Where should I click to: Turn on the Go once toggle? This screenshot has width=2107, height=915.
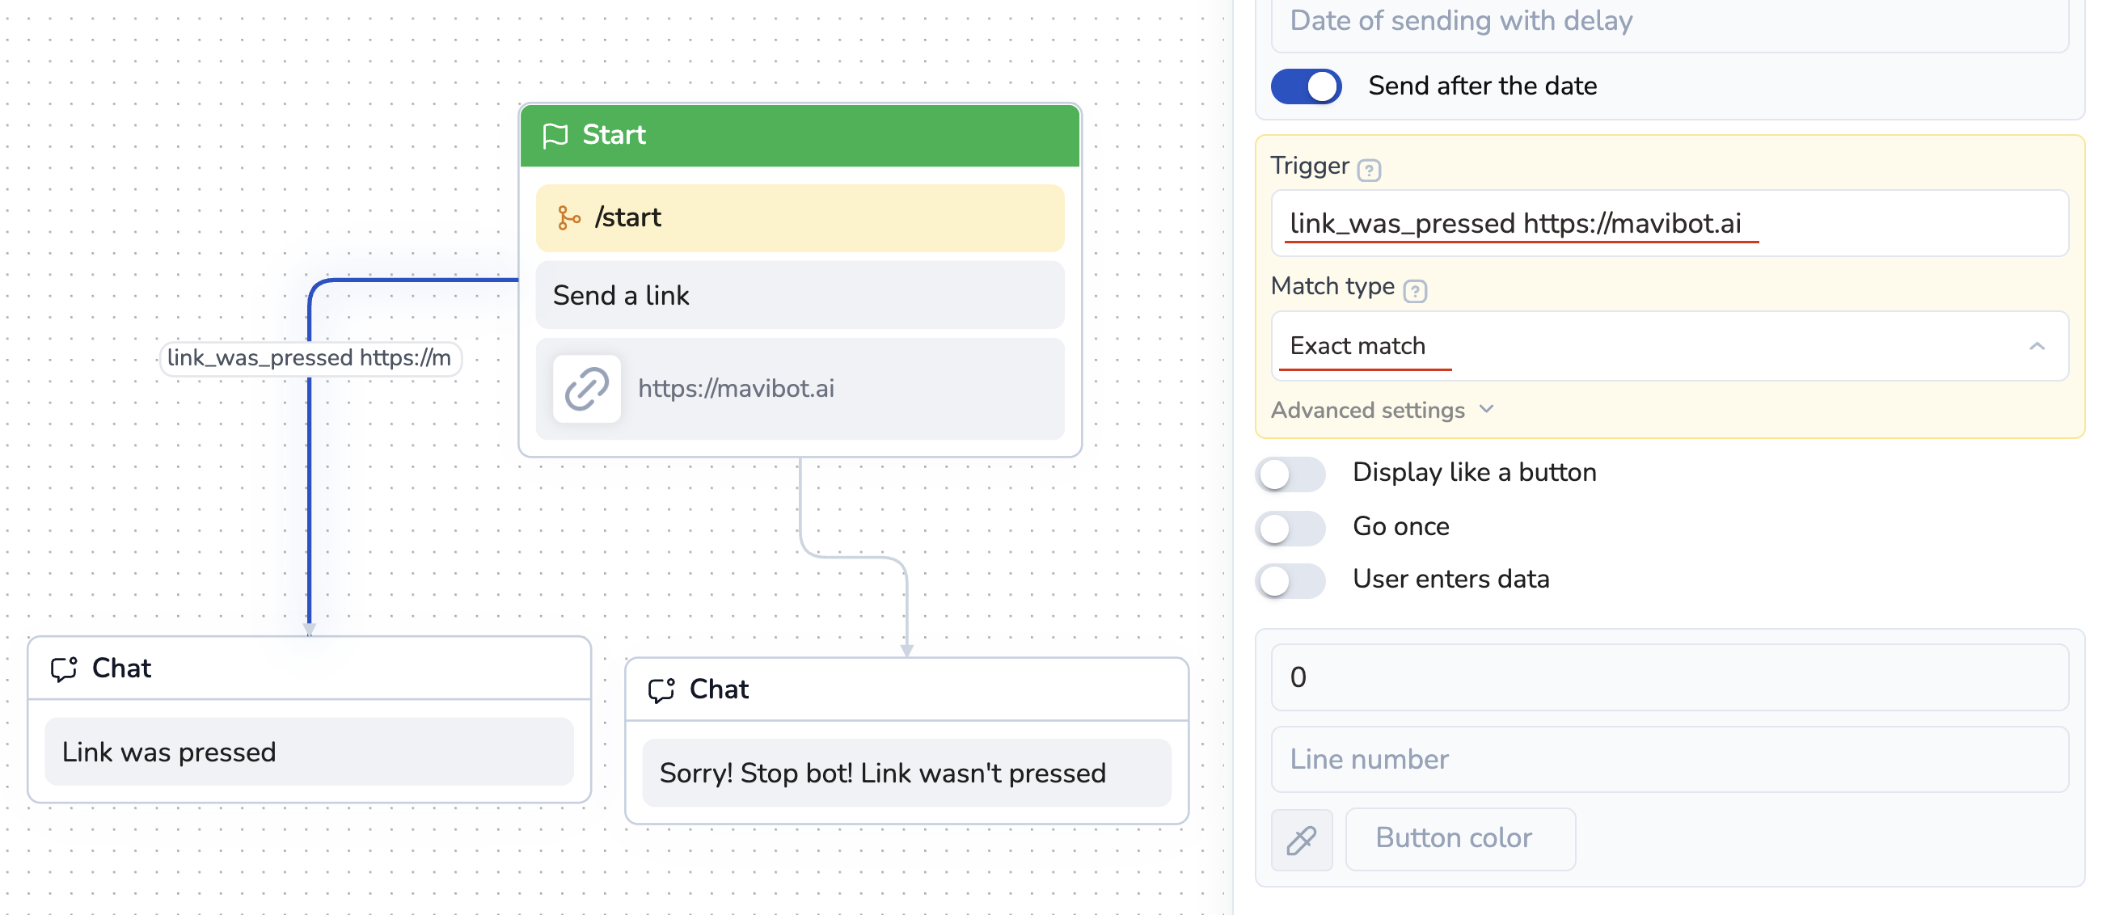coord(1290,527)
